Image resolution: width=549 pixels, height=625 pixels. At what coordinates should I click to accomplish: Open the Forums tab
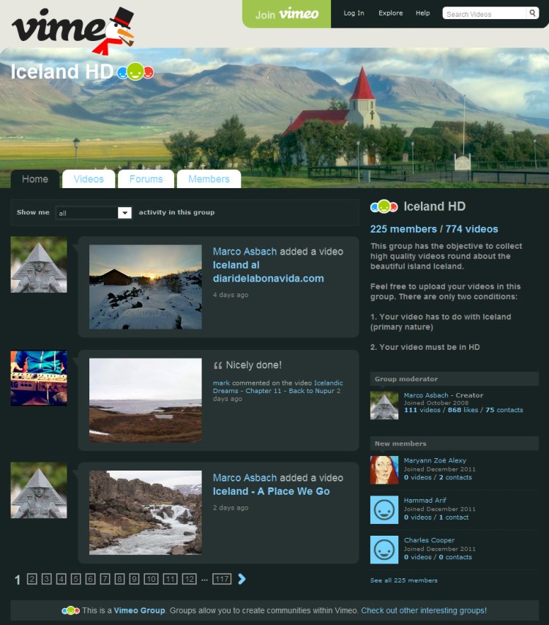tap(146, 179)
